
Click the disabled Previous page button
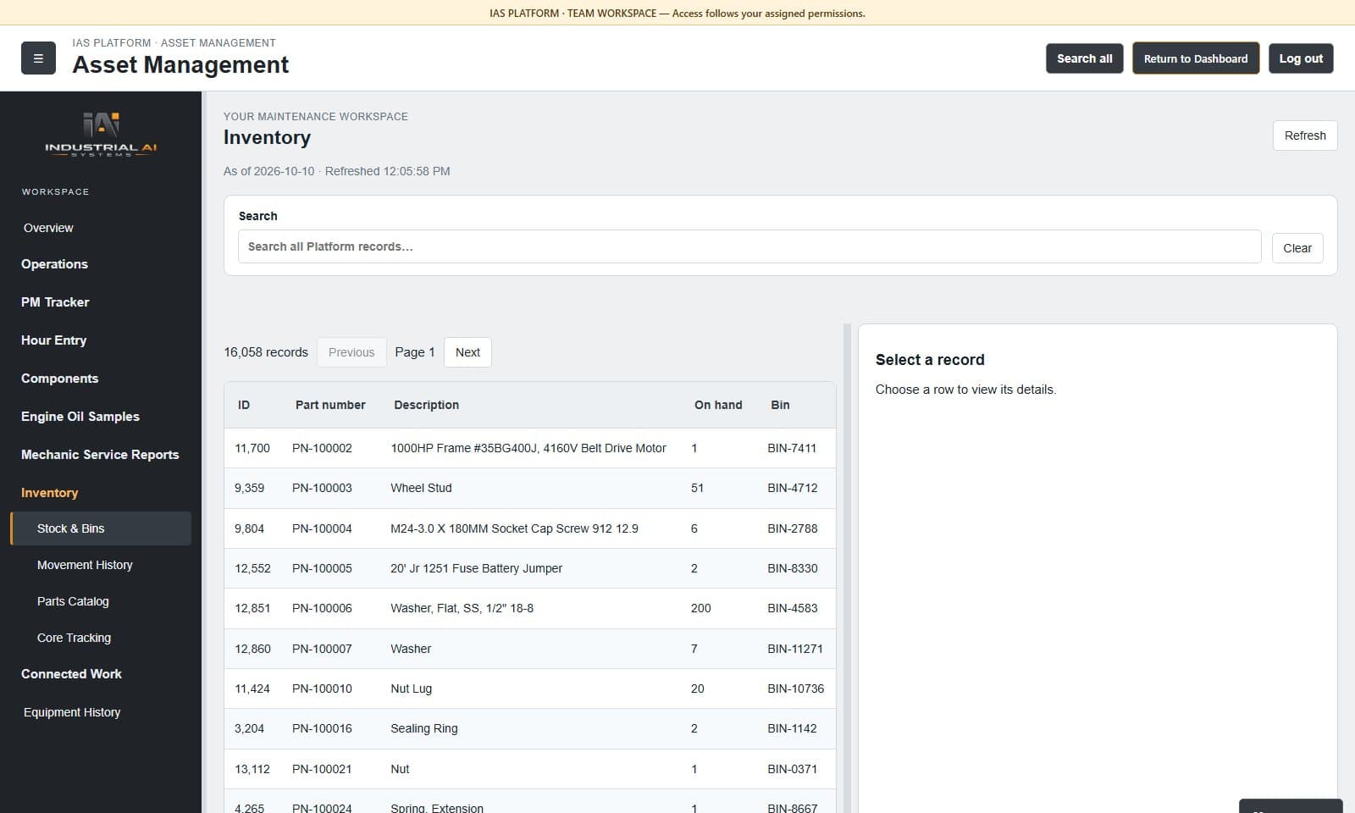(351, 352)
